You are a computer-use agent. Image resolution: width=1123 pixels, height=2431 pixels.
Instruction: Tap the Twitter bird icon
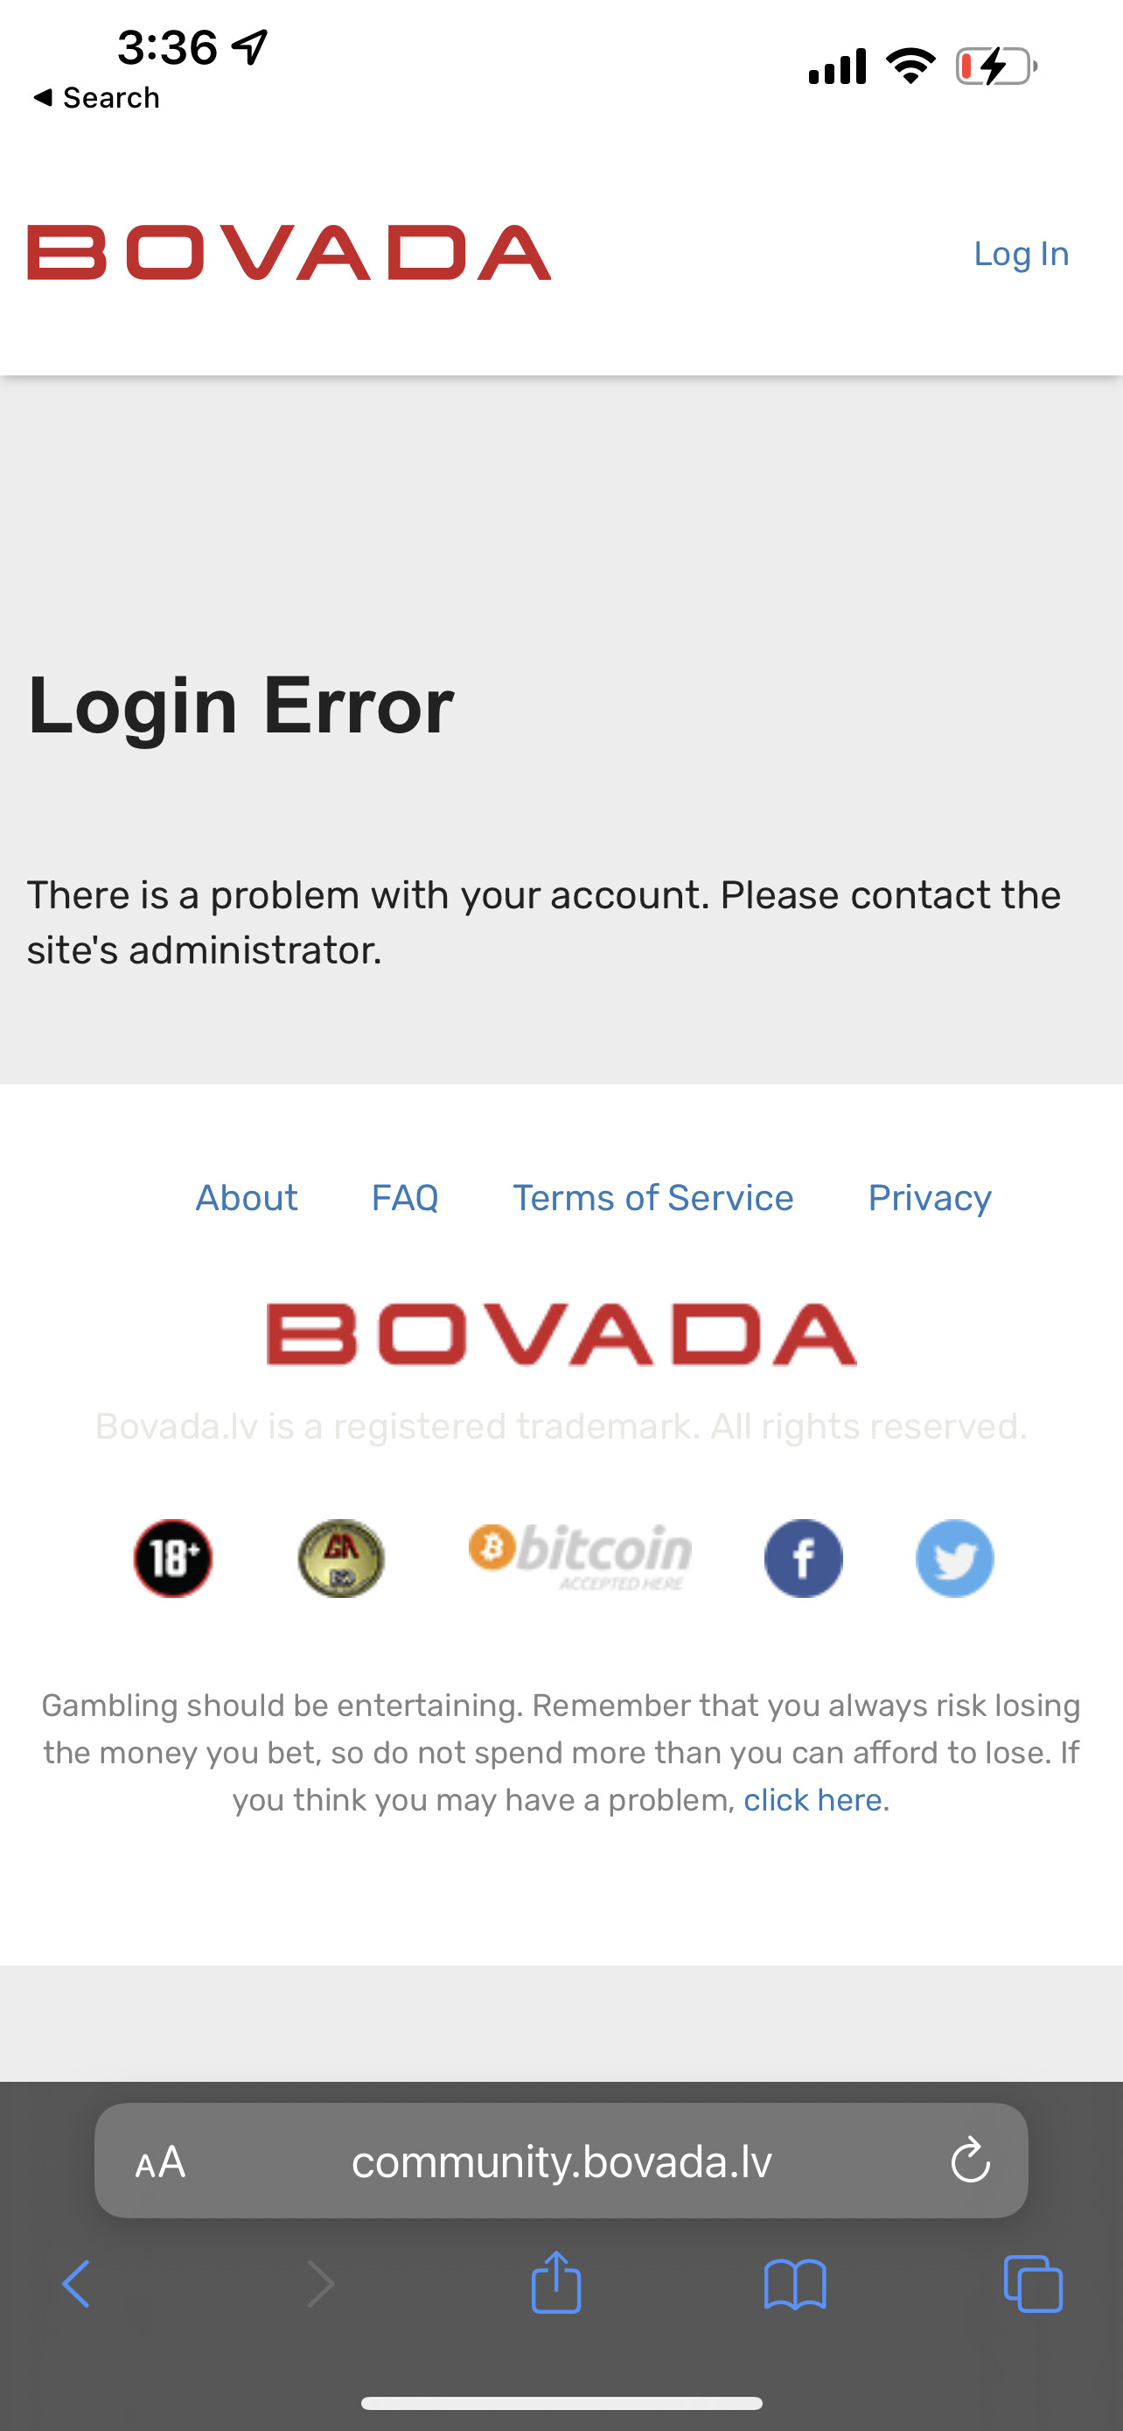(x=954, y=1557)
